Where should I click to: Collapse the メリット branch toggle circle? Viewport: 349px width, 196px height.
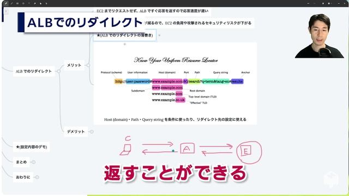point(88,65)
